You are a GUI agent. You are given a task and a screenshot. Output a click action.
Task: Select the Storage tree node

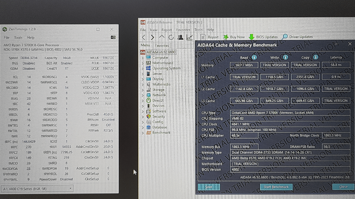click(x=158, y=90)
